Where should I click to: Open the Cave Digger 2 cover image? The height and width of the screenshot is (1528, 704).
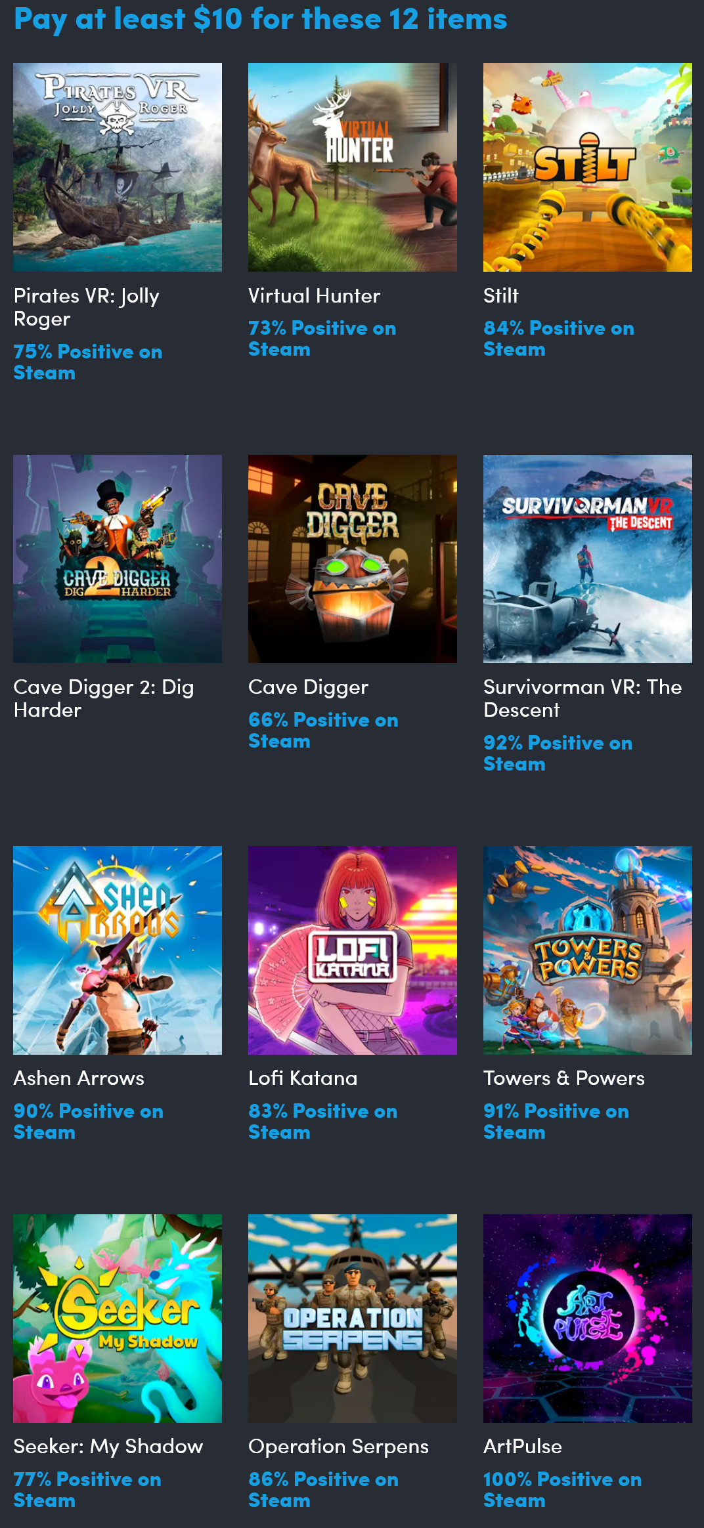tap(118, 559)
